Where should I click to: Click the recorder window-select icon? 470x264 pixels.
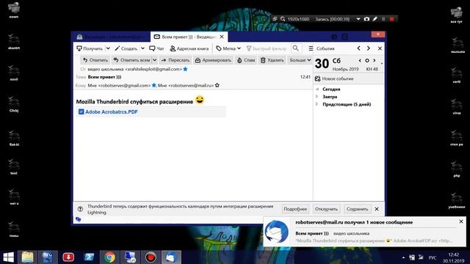[275, 19]
